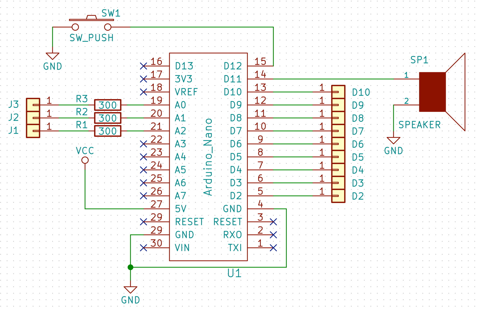Click the D13 pin name
This screenshot has height=309, width=477.
click(184, 66)
